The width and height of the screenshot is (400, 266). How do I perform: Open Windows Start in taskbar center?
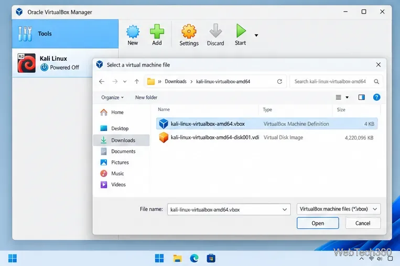click(159, 258)
